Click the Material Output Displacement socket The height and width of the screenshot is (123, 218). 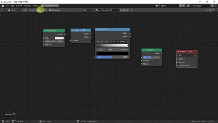(x=177, y=66)
